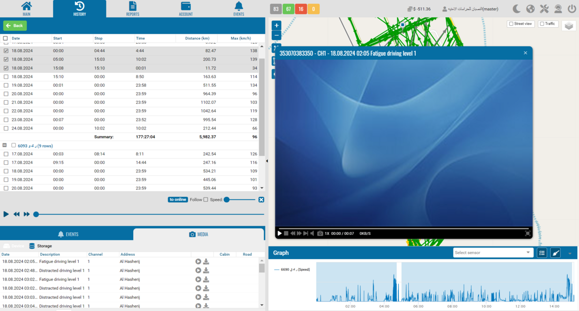Collapse the 6093 vehicle group rows
579x311 pixels.
pyautogui.click(x=5, y=146)
